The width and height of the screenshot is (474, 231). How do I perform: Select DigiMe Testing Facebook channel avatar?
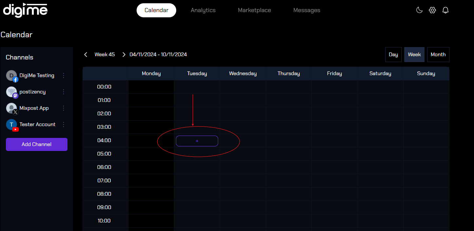[12, 76]
